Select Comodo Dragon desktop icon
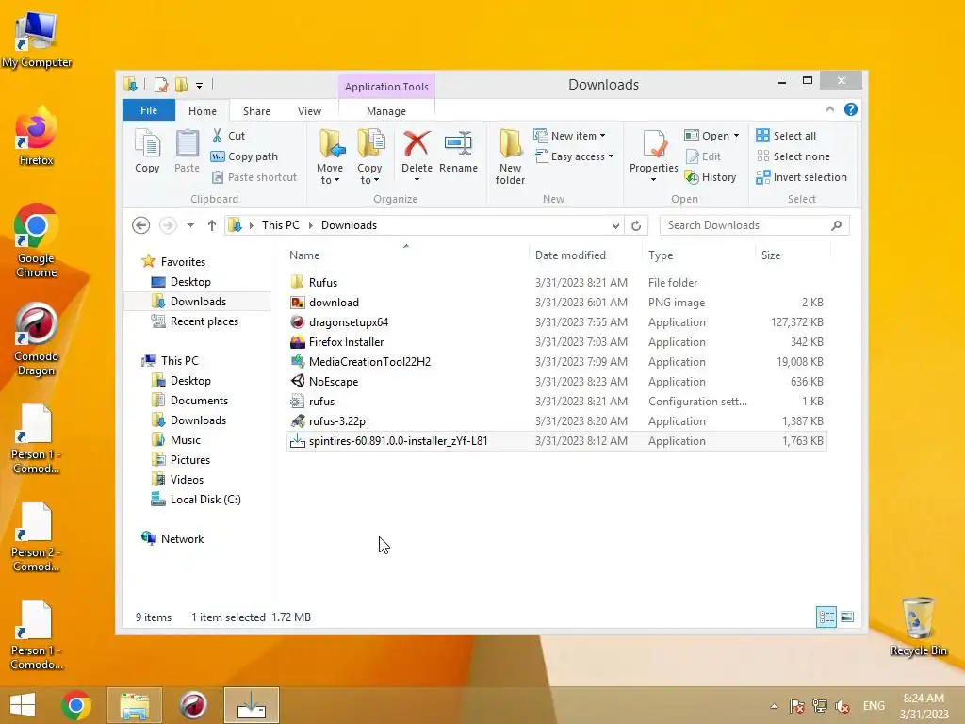 click(x=37, y=339)
